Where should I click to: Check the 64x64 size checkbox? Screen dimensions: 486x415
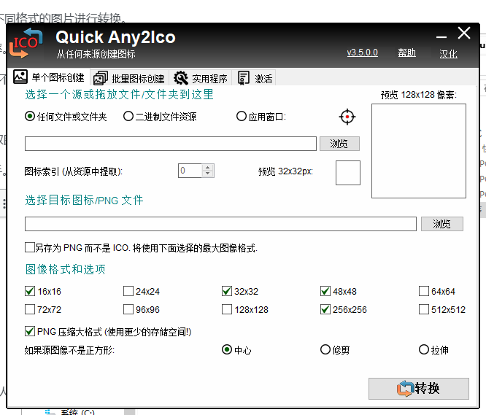[424, 291]
